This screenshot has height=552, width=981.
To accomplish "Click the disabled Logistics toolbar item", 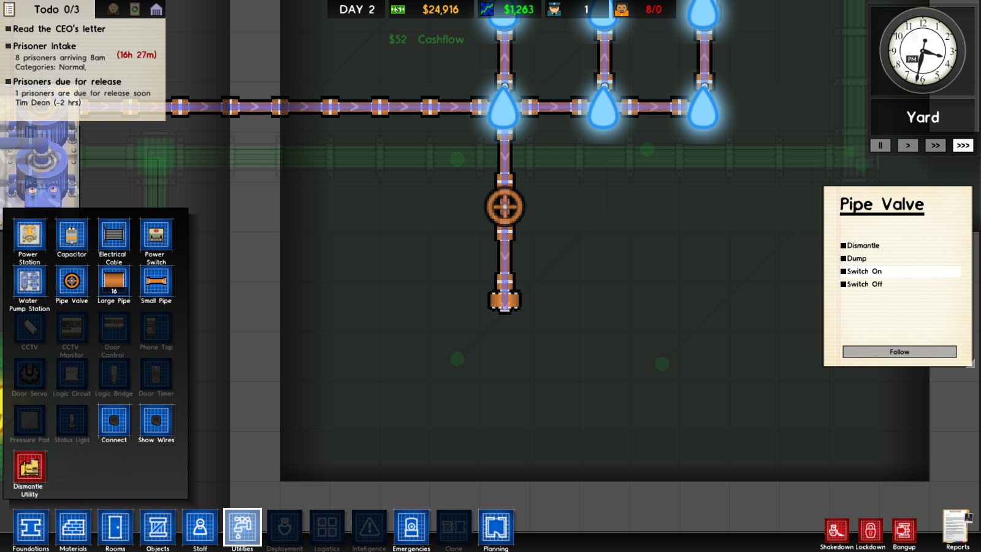I will pyautogui.click(x=327, y=527).
